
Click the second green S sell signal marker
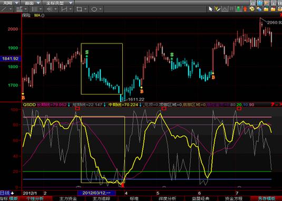pos(172,54)
